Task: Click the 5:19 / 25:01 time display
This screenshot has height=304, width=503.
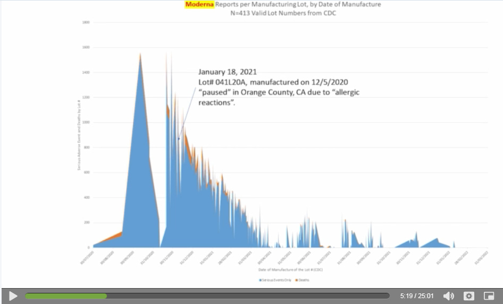Action: tap(416, 296)
